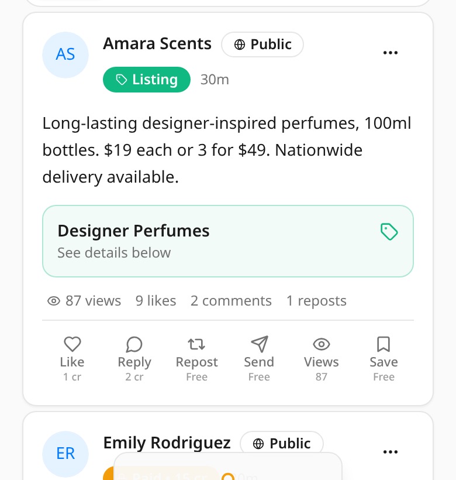Open Public badge on Emily Rodriguez post
The width and height of the screenshot is (456, 480).
point(282,443)
